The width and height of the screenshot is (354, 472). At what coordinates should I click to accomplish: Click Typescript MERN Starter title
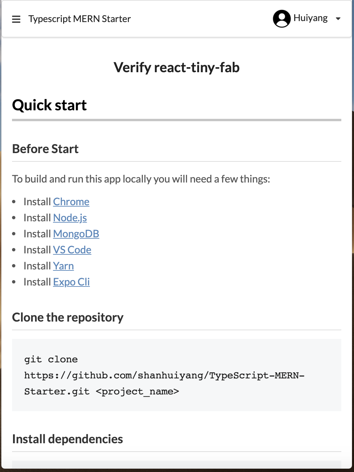79,19
